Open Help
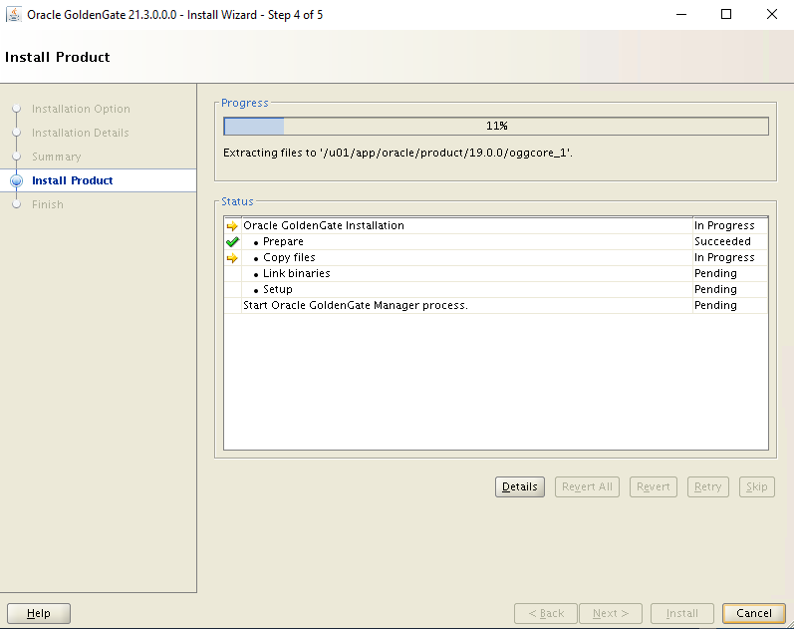The height and width of the screenshot is (629, 794). pos(39,613)
